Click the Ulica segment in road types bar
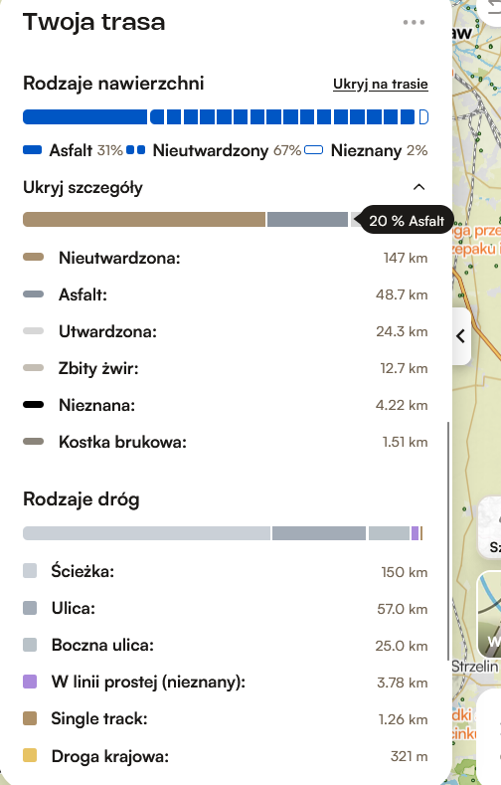 (x=319, y=533)
